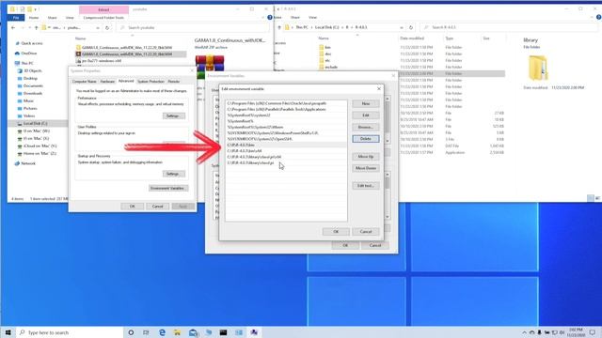Click the Edit text... button
Screen dimensions: 602x338
366,186
